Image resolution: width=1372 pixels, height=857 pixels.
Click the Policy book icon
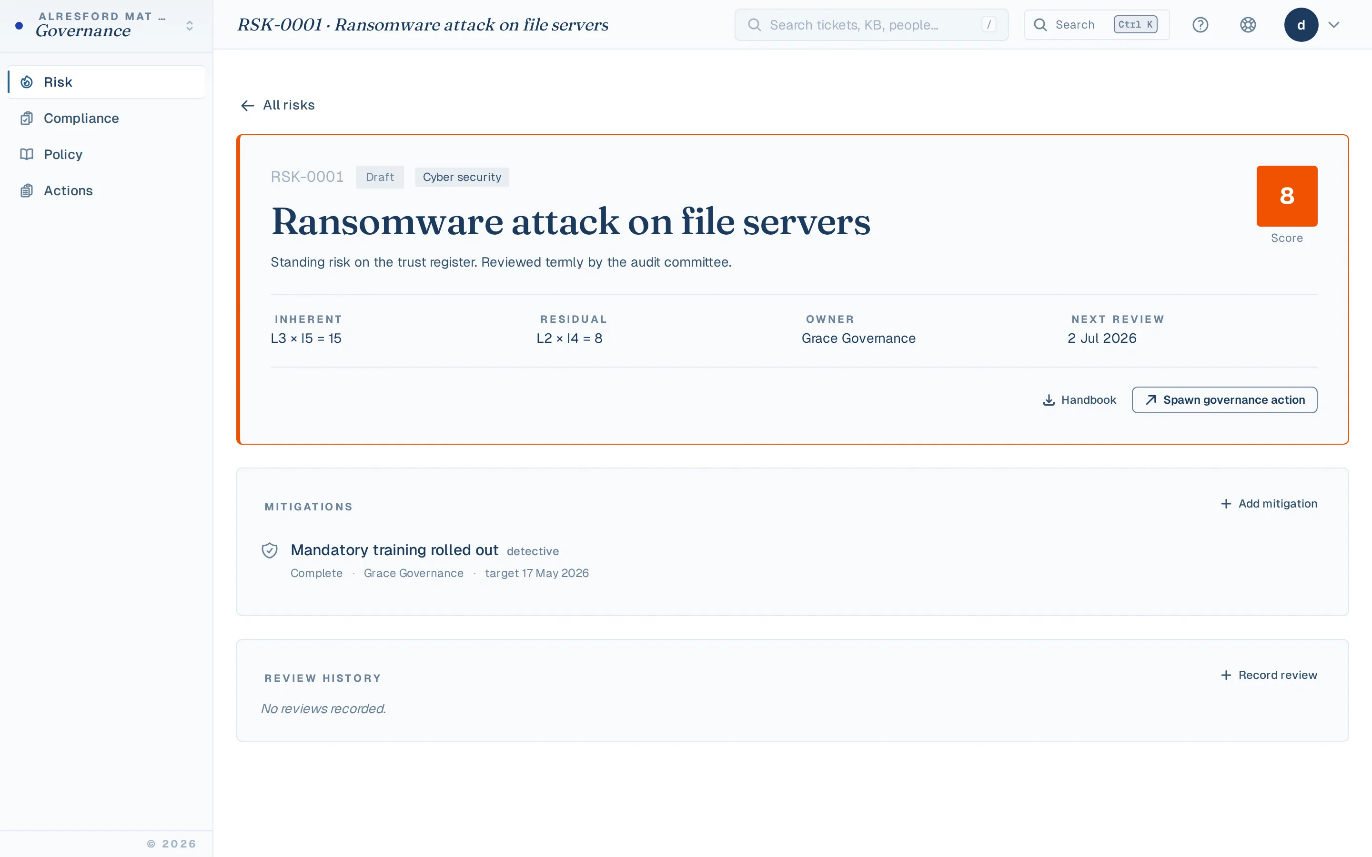[27, 154]
